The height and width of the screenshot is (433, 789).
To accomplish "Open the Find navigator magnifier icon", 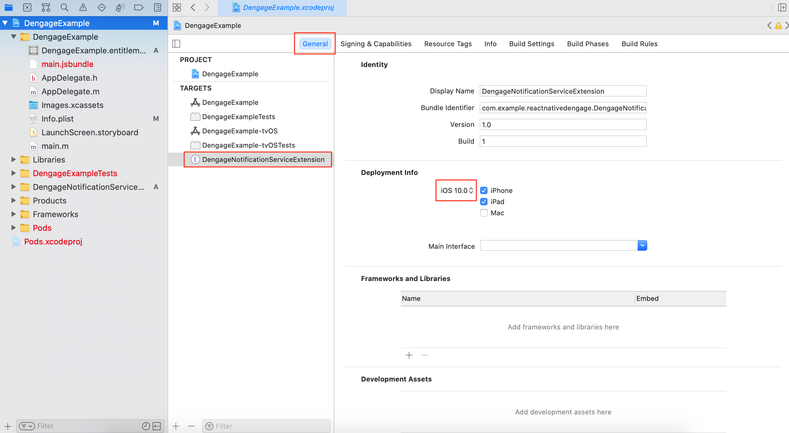I will click(65, 7).
